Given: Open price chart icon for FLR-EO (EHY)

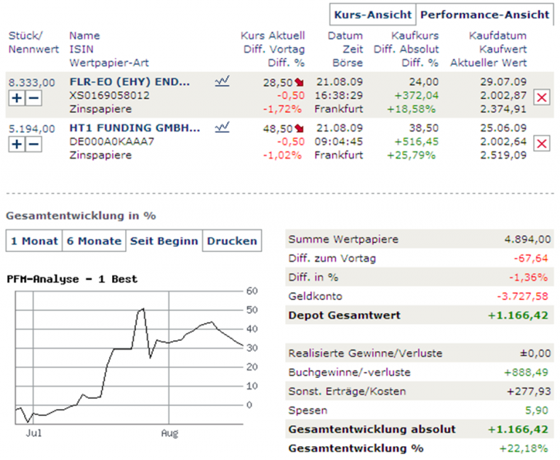Looking at the screenshot, I should pyautogui.click(x=223, y=82).
